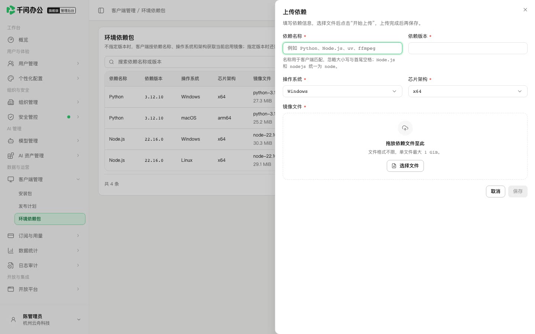The width and height of the screenshot is (535, 334).
Task: Click the 数据统计 chart icon
Action: (x=11, y=250)
